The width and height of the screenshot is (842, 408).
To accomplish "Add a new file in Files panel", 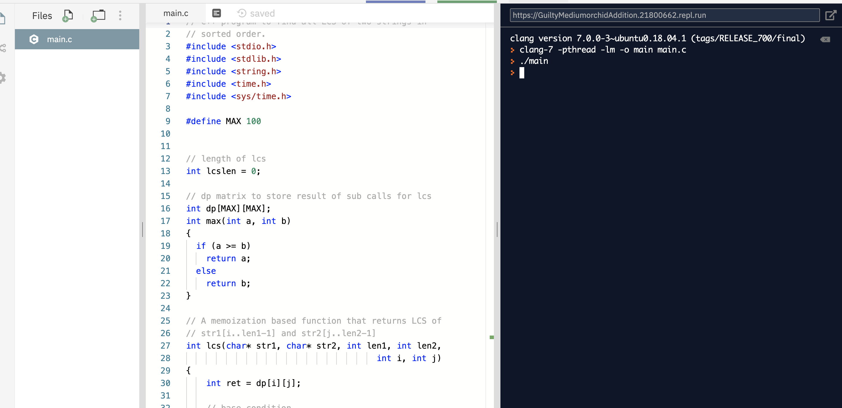I will pyautogui.click(x=67, y=15).
